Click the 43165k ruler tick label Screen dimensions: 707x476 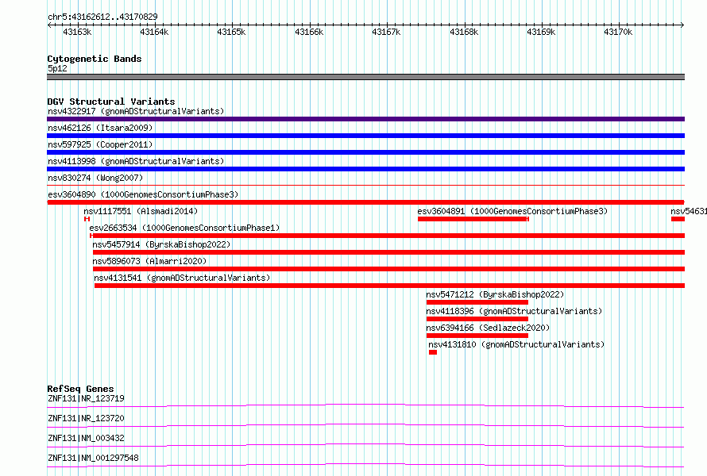[x=231, y=33]
